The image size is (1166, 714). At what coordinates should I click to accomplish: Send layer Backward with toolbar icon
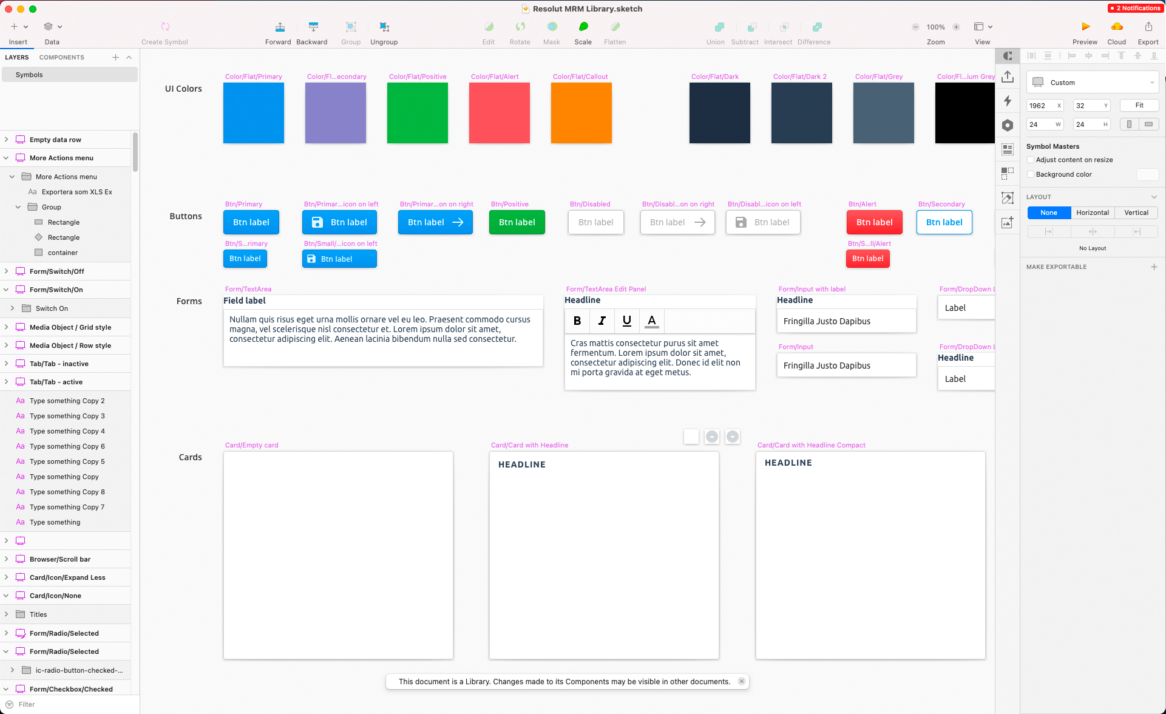[313, 27]
